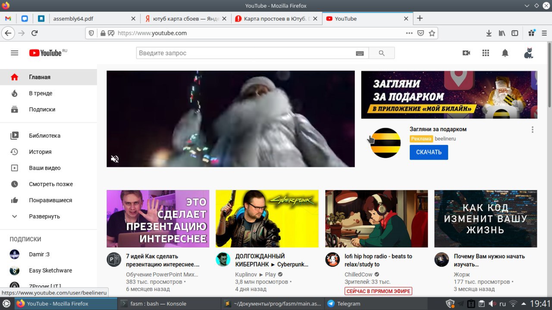Open Damir :3 subscription channel
Viewport: 552px width, 310px height.
(48, 254)
